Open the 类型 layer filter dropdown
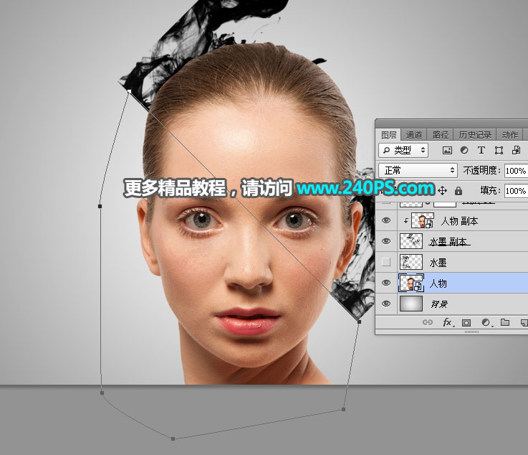Screen dimensions: 528x455 [x=403, y=151]
